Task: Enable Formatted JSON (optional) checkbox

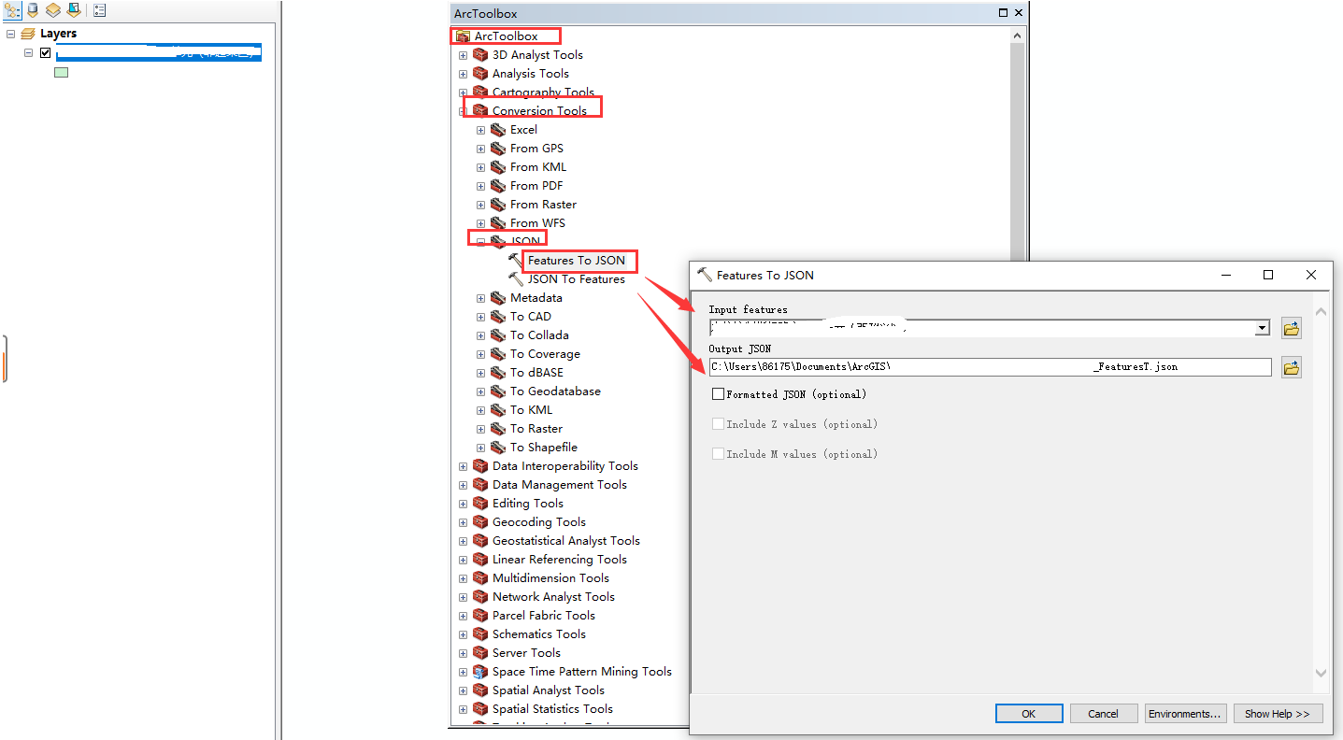Action: coord(718,394)
